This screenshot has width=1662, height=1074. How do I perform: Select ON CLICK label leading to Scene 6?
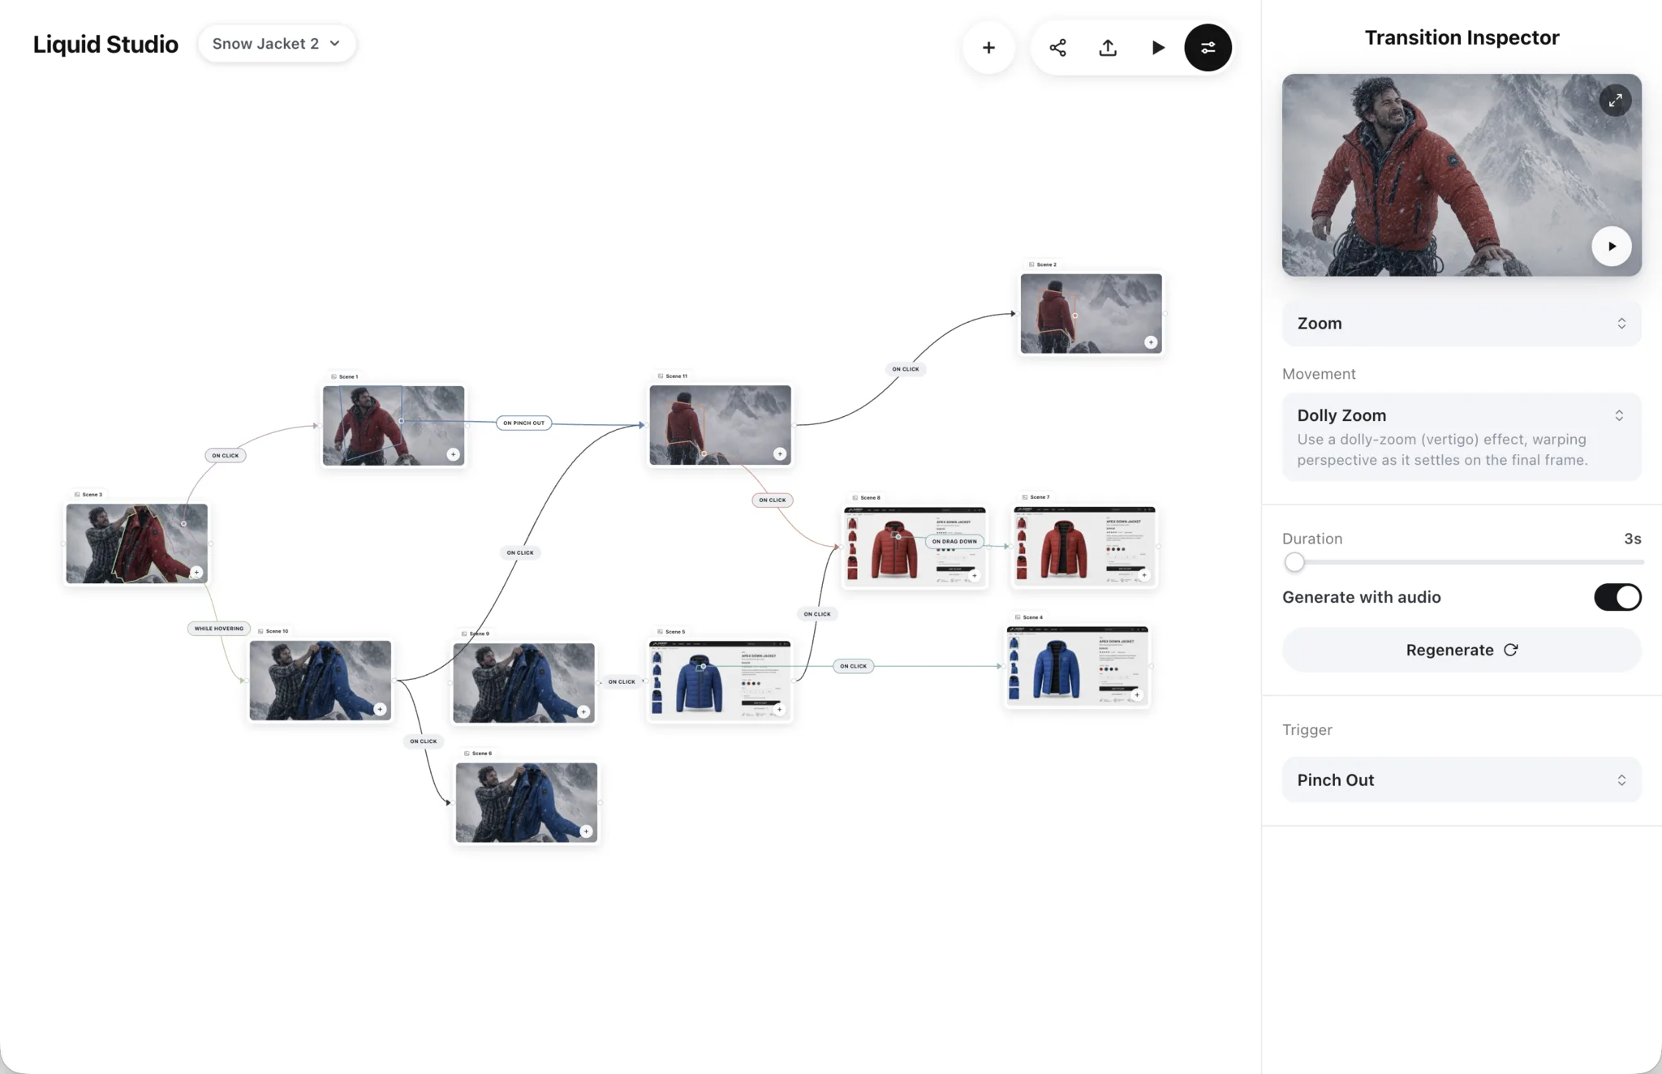click(x=423, y=741)
